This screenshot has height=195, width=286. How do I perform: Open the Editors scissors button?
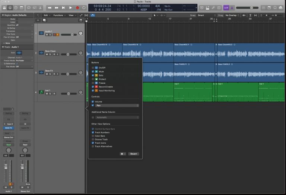click(x=40, y=8)
